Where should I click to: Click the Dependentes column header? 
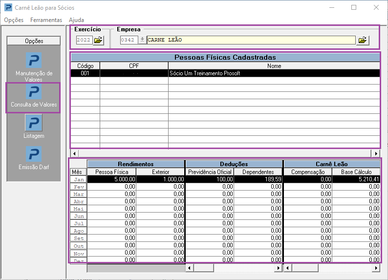[x=258, y=172]
